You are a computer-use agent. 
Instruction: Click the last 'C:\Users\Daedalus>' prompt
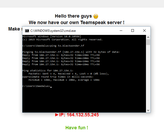[x=36, y=86]
